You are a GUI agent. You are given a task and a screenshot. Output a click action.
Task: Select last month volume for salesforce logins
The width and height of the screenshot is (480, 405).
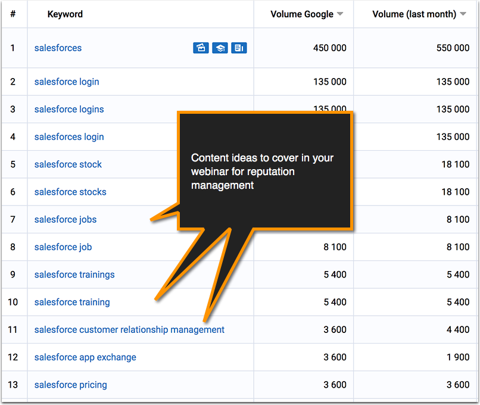tap(453, 109)
